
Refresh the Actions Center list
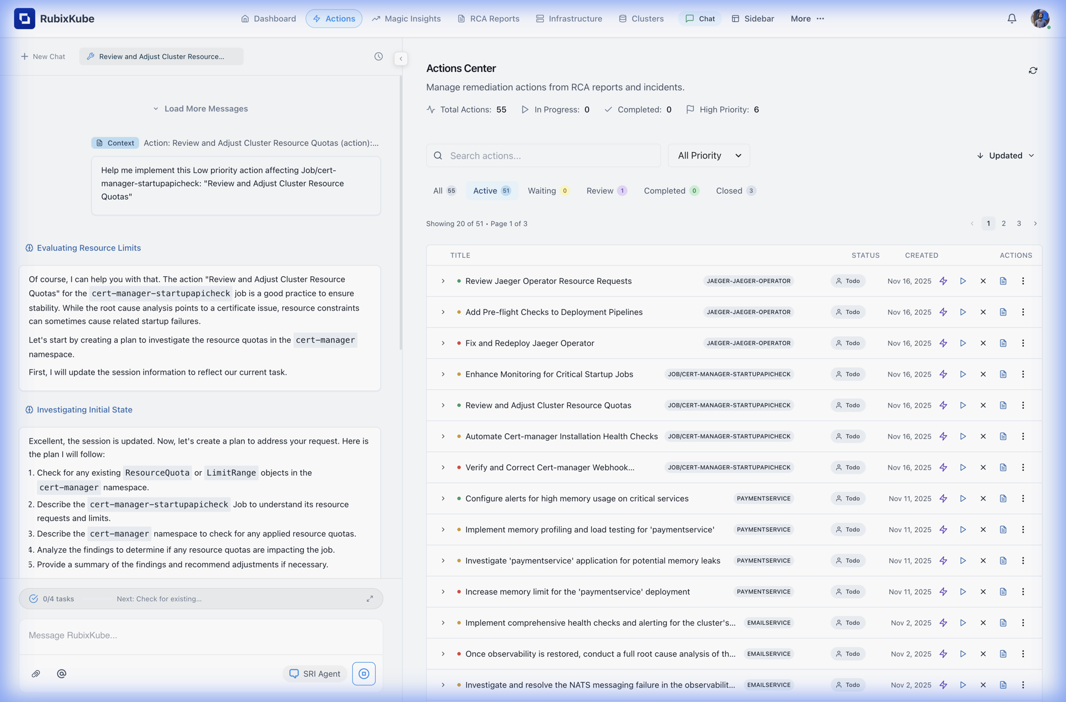tap(1033, 70)
